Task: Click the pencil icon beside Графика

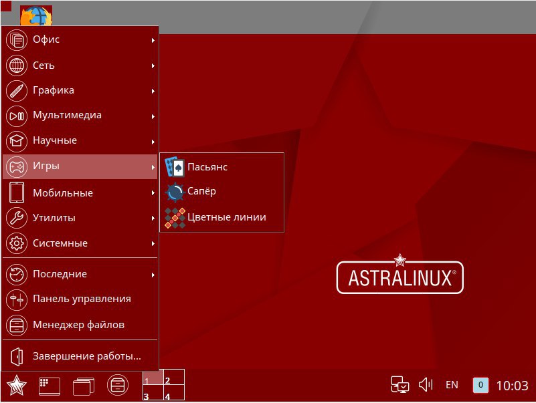Action: click(17, 90)
